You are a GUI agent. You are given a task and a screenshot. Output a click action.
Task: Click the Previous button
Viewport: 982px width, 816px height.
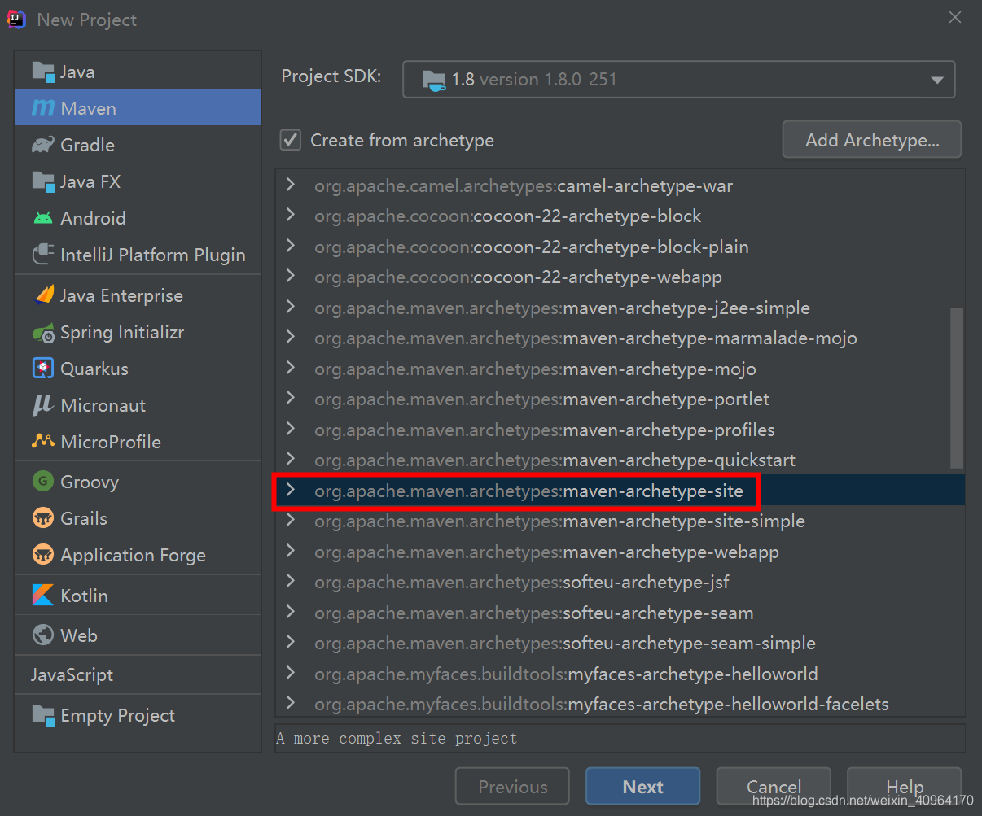[x=512, y=787]
